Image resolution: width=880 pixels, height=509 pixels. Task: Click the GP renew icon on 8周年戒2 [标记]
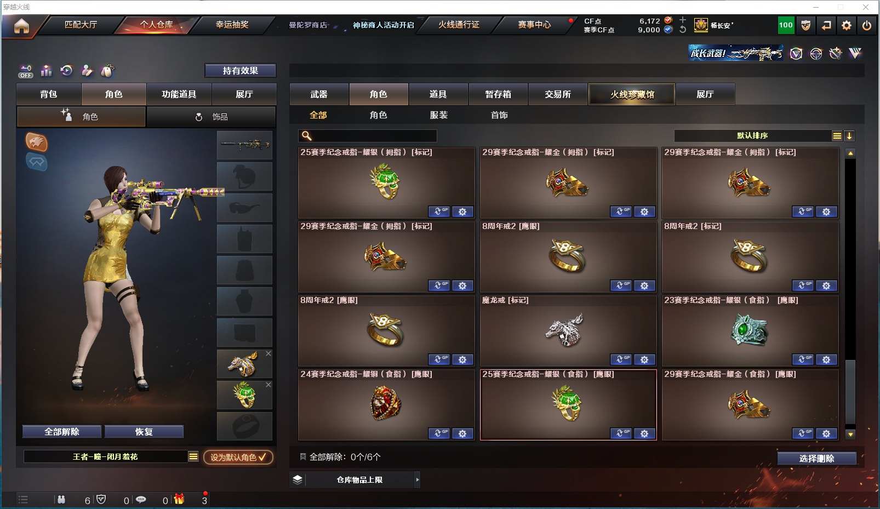click(803, 285)
